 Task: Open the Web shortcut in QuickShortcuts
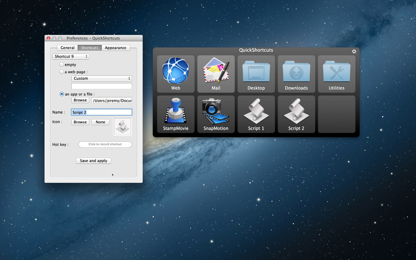coord(176,74)
